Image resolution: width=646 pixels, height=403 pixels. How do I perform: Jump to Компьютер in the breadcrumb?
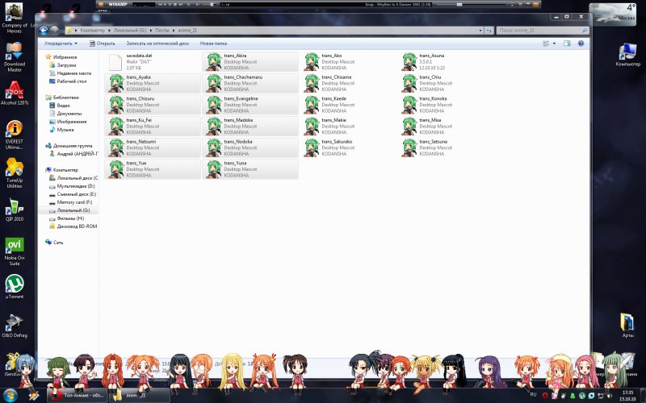click(x=92, y=31)
